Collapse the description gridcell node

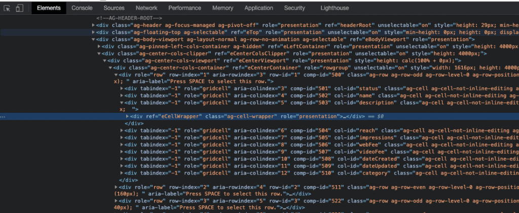click(x=122, y=103)
